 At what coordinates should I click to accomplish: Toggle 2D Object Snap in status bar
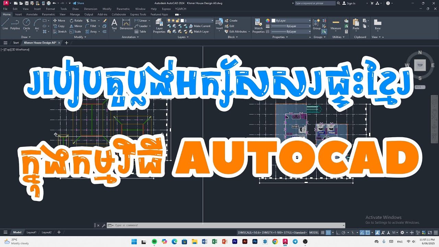click(x=368, y=233)
